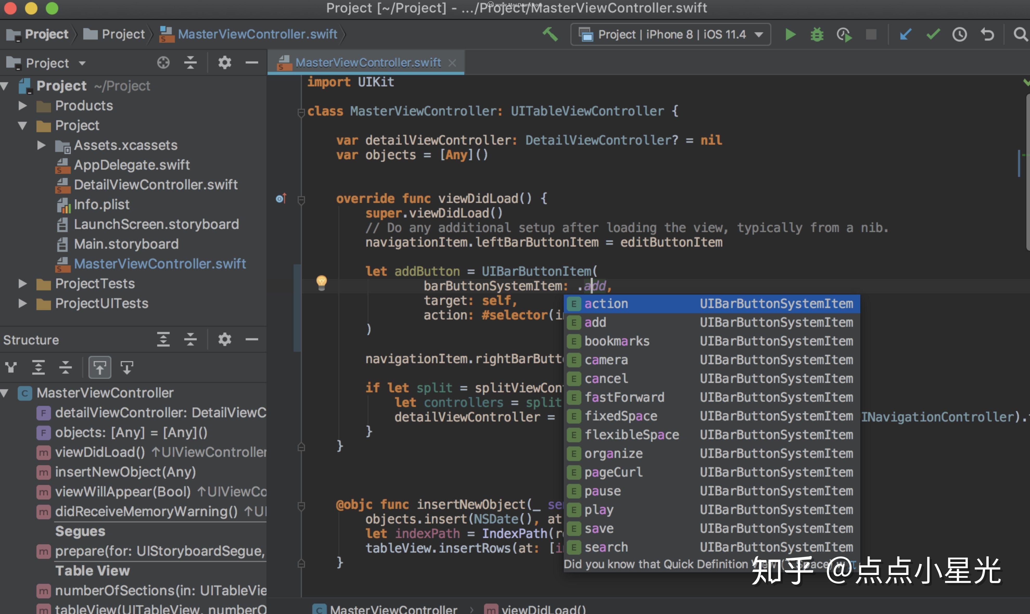The image size is (1030, 614).
Task: Open the Project panel settings gear
Action: (x=225, y=62)
